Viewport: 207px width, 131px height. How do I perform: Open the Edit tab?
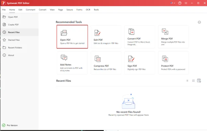click(x=20, y=10)
